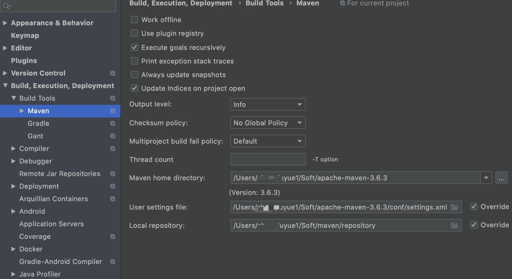Viewport: 512px width, 279px height.
Task: Click the project-level icon next to Gradle
Action: pos(113,124)
